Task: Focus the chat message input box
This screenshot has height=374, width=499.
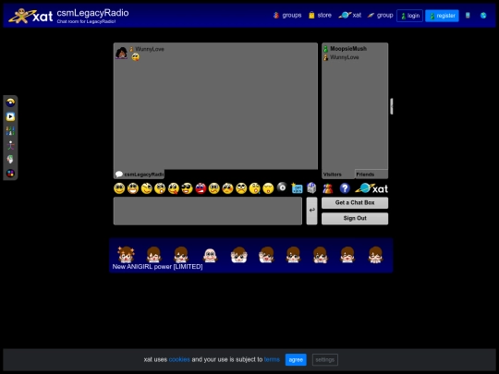Action: coord(208,211)
